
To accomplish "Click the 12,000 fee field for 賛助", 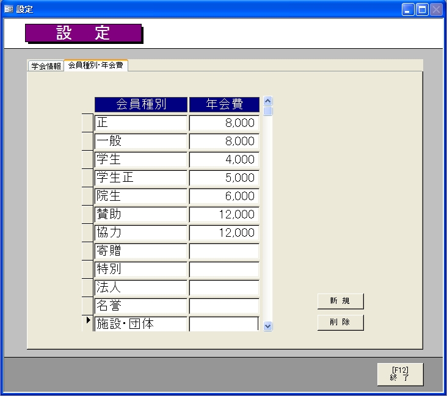I will 224,214.
